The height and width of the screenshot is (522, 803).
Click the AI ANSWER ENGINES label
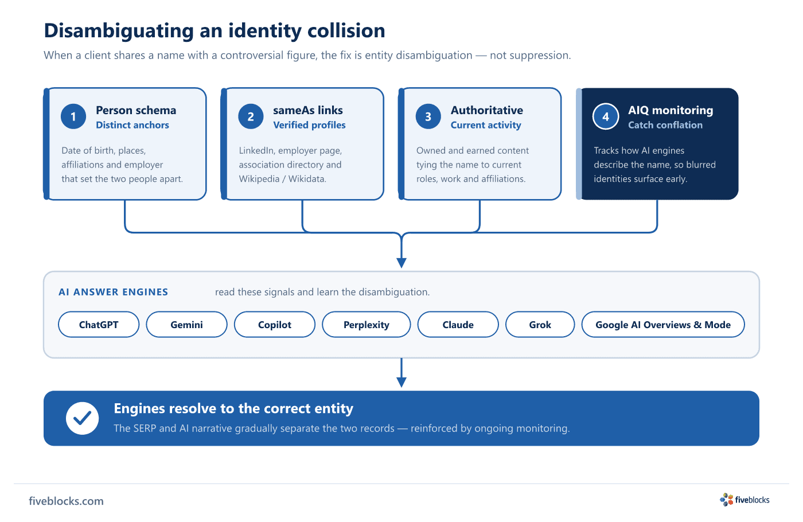point(114,292)
